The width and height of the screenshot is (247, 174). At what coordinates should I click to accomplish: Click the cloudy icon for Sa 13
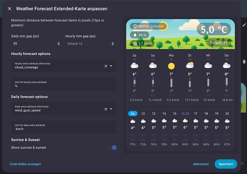tap(134, 65)
